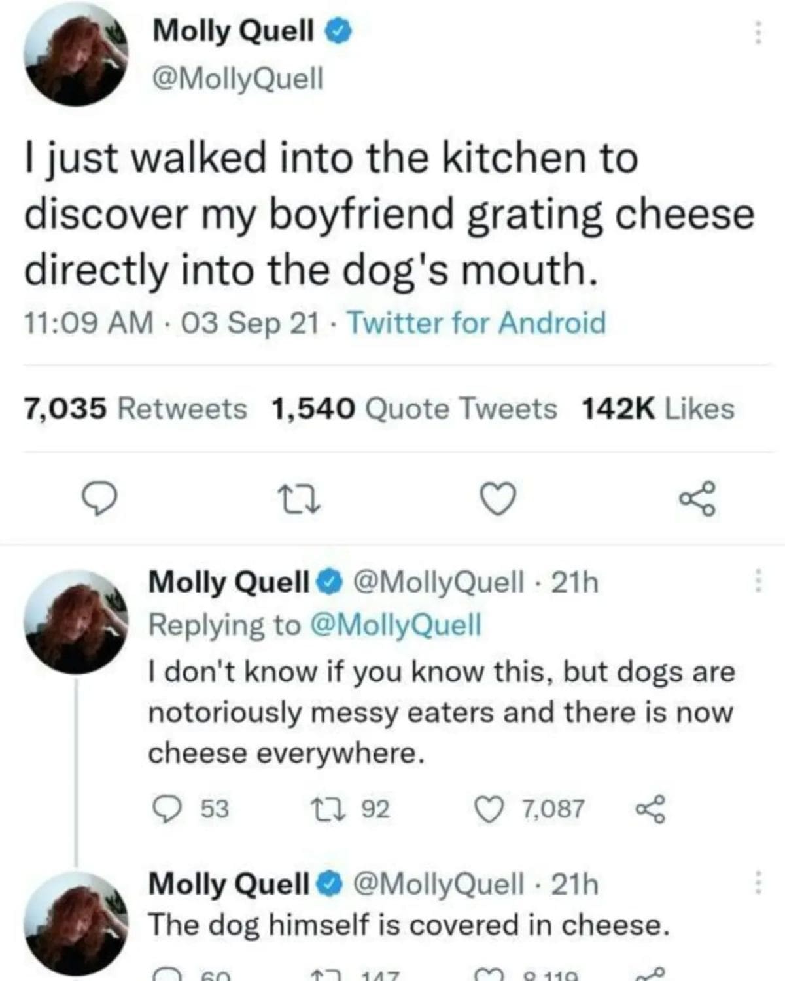This screenshot has height=981, width=785.
Task: Open Molly Quell's profile picture at top
Action: 76,55
